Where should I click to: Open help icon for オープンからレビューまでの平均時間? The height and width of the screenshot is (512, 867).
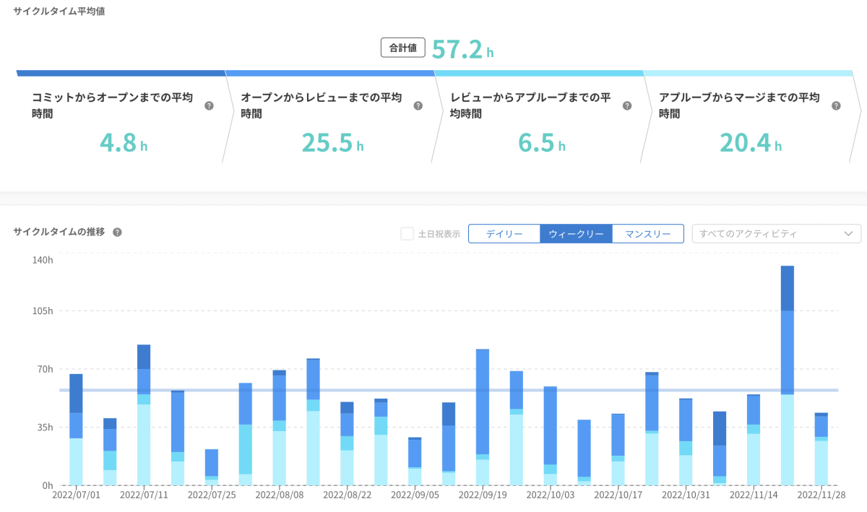point(418,105)
